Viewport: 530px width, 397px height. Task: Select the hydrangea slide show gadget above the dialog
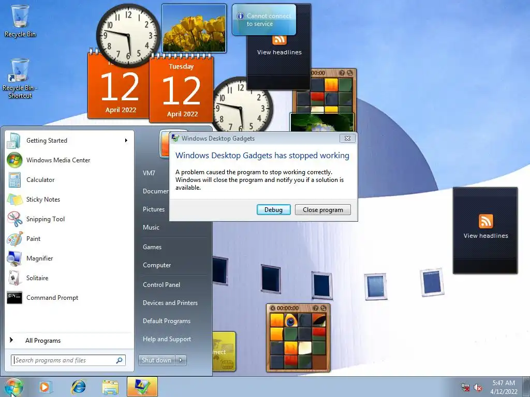[322, 122]
